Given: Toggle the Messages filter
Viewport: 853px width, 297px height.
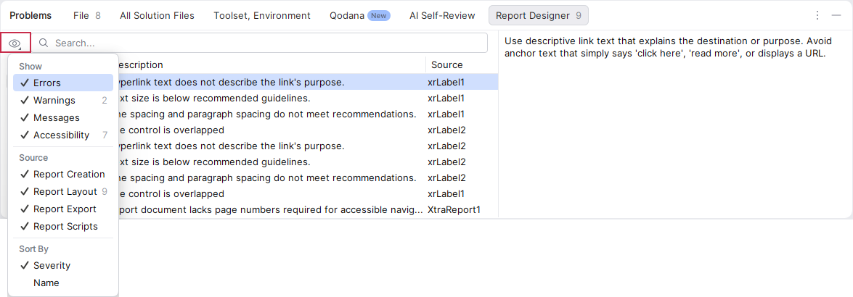Looking at the screenshot, I should click(x=62, y=118).
